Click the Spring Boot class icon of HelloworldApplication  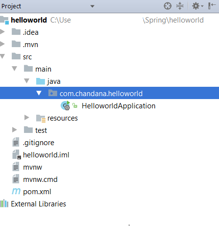pos(66,105)
